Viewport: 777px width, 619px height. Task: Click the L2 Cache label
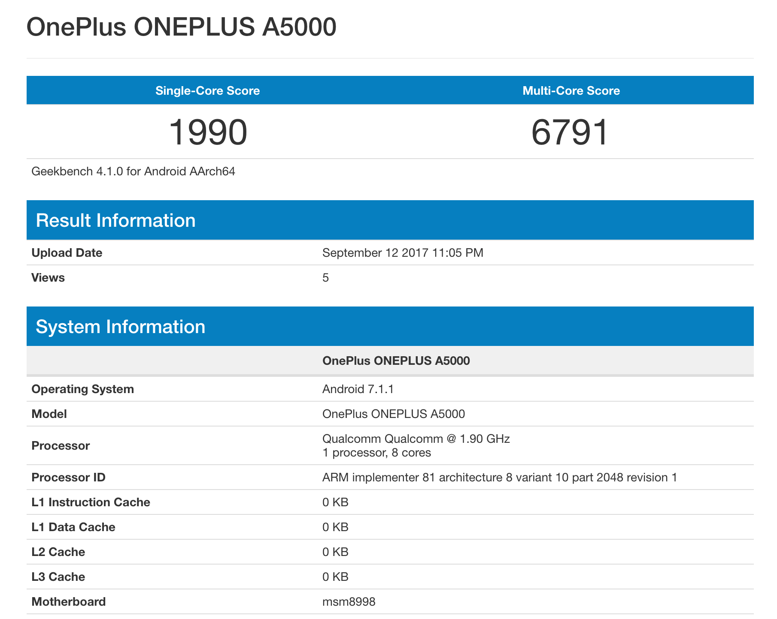pyautogui.click(x=58, y=552)
